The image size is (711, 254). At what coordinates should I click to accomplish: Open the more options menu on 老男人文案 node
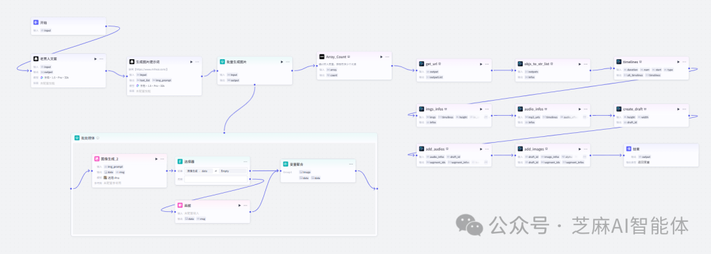pyautogui.click(x=101, y=59)
